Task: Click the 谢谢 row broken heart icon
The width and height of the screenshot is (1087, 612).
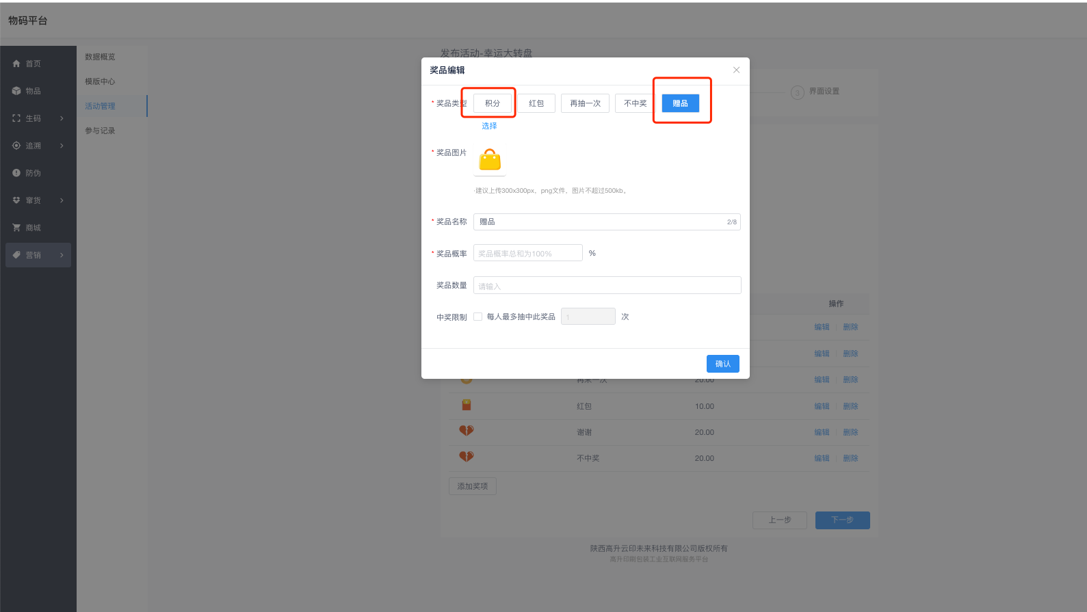Action: (x=467, y=431)
